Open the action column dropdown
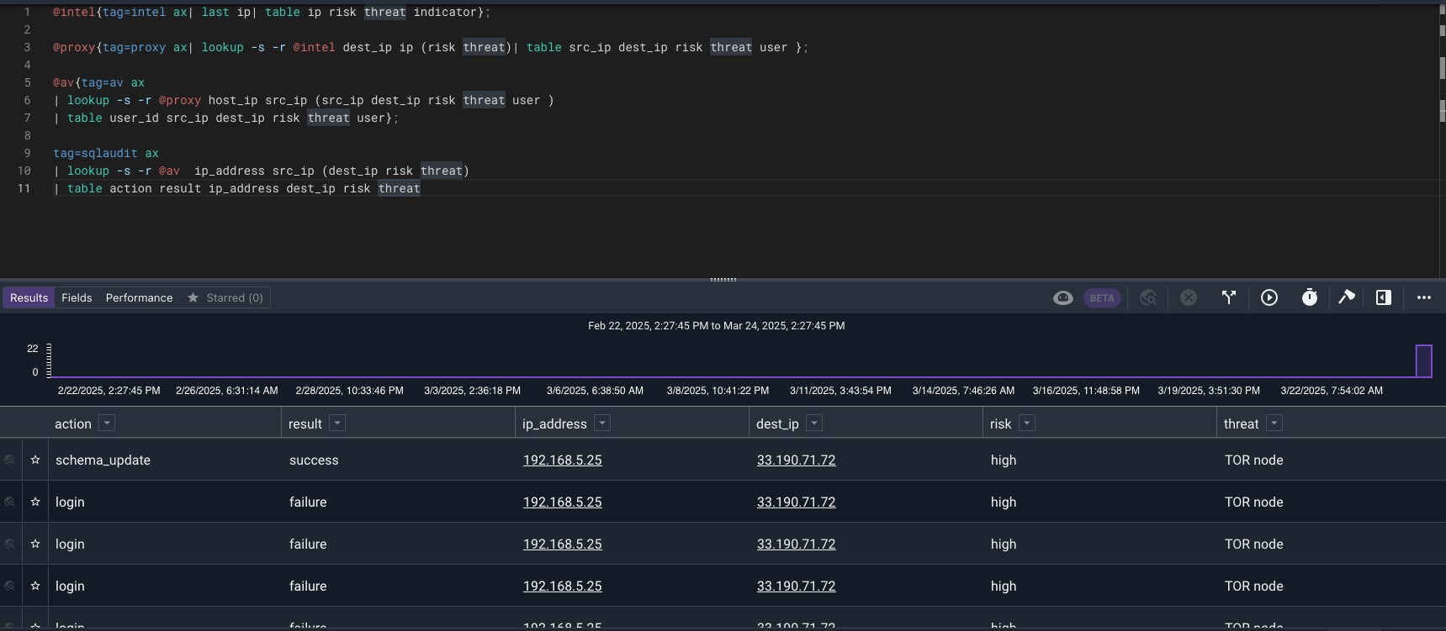This screenshot has height=631, width=1446. 107,423
